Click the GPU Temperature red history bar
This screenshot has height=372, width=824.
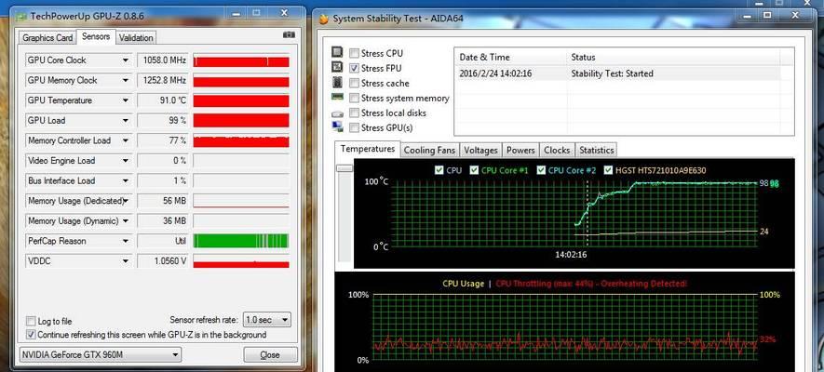(x=241, y=100)
